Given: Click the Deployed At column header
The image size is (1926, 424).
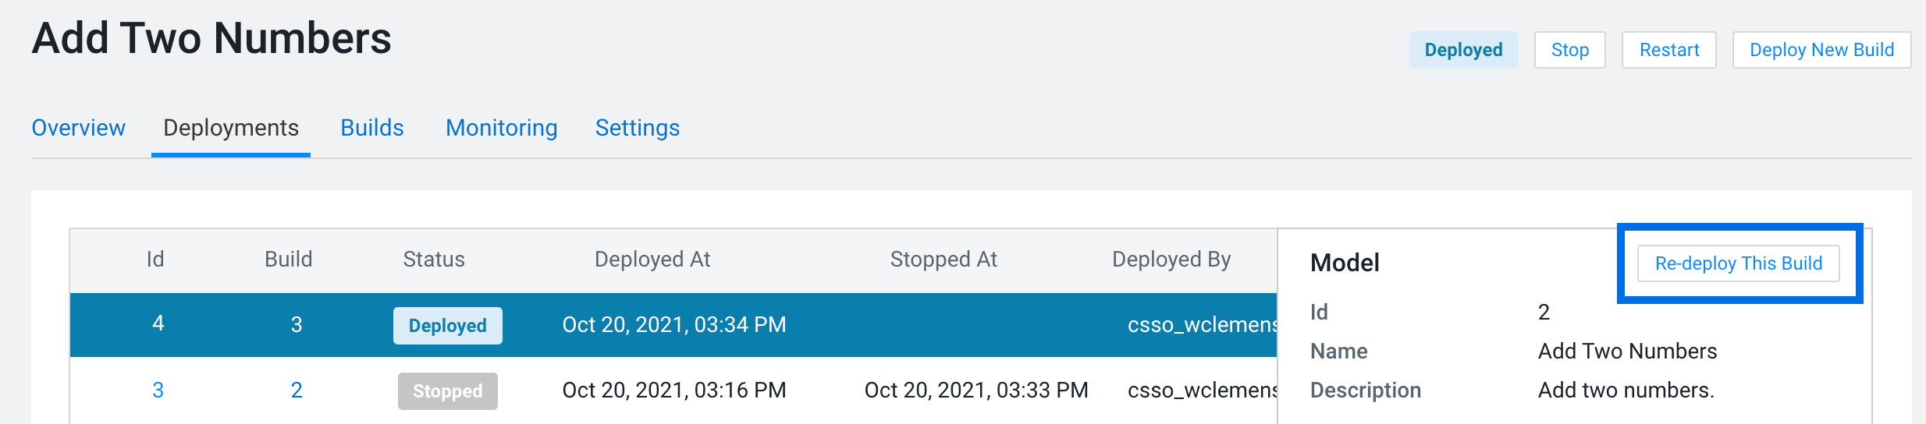Looking at the screenshot, I should click(652, 260).
